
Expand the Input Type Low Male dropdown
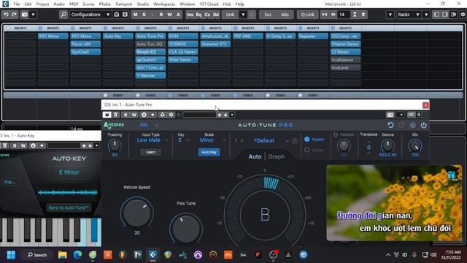[x=166, y=140]
